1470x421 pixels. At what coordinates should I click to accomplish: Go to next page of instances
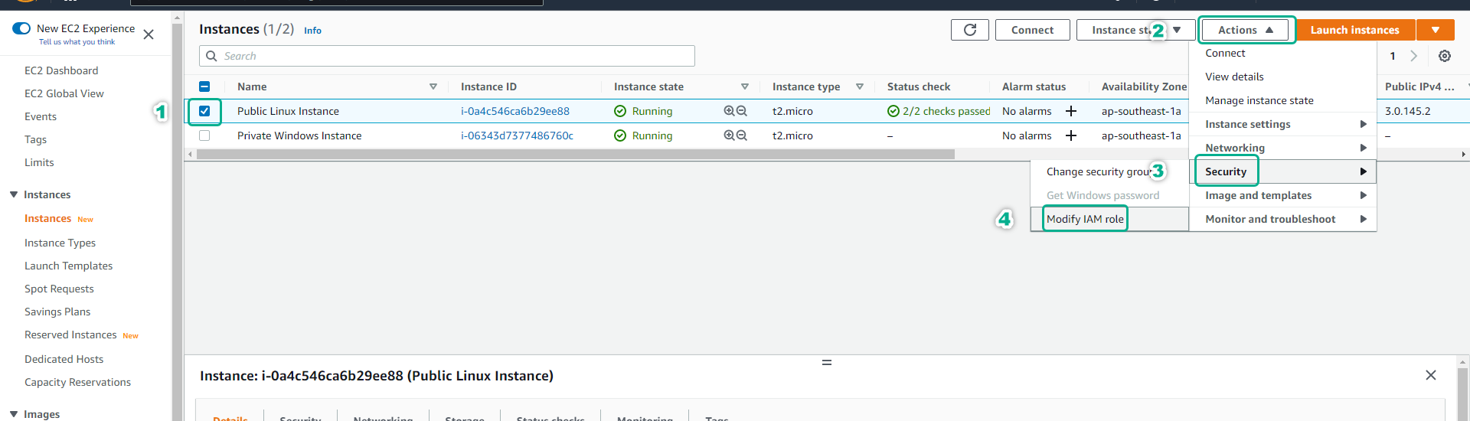(1413, 56)
